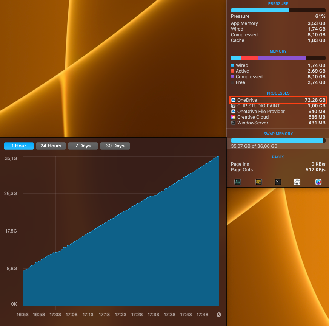Click the red Active legend swatch
329x326 pixels.
click(232, 71)
